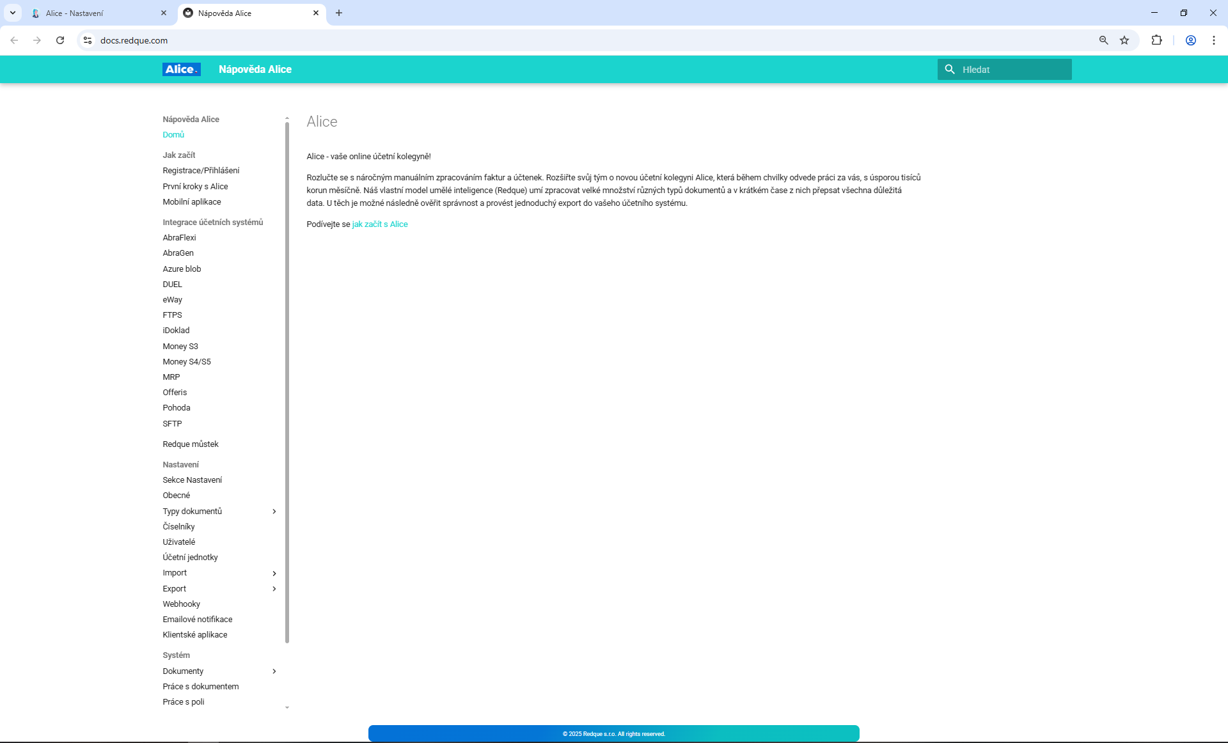Click the sidebar scrollbar thumb
This screenshot has width=1228, height=743.
(287, 382)
